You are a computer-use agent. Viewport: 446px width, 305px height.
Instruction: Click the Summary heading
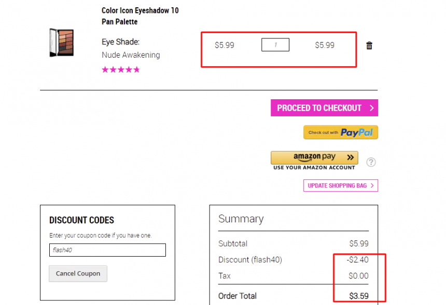coord(241,219)
